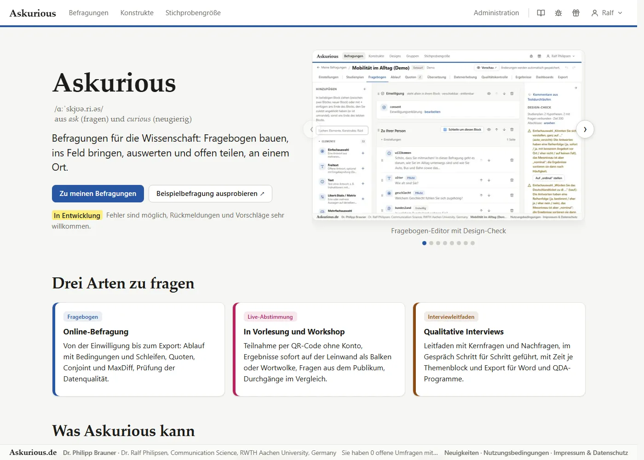Open the Administration menu item
The height and width of the screenshot is (460, 644).
pos(496,13)
